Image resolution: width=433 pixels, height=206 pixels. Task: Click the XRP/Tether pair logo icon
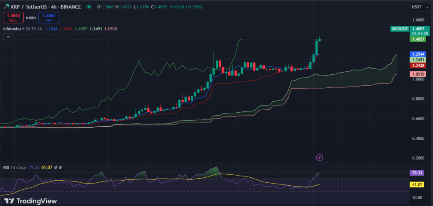point(6,7)
